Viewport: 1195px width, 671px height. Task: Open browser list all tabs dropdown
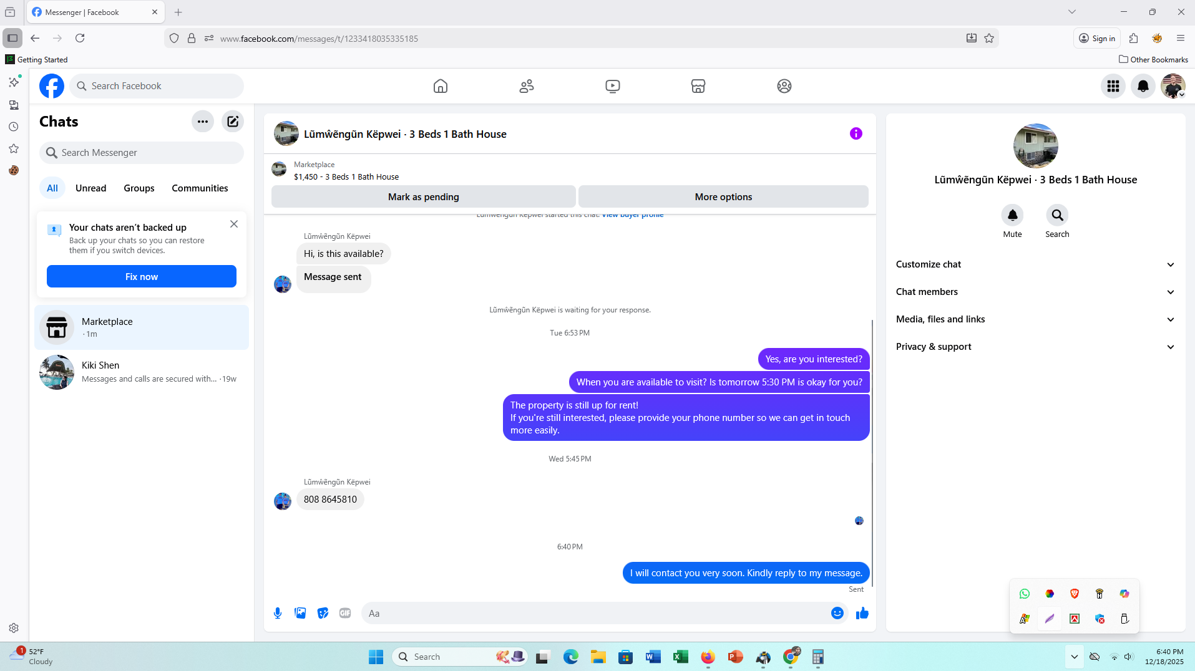pos(1072,12)
